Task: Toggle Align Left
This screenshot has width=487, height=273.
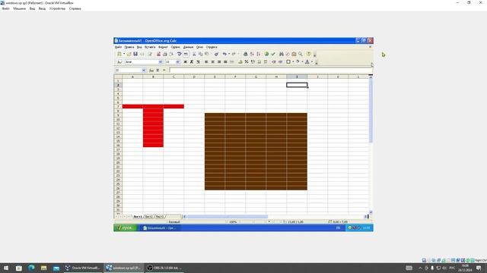Action: [x=206, y=62]
